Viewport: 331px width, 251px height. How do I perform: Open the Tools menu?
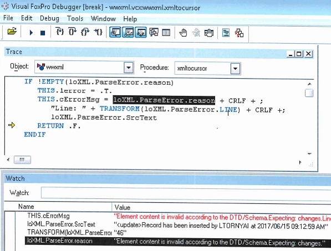tap(75, 18)
